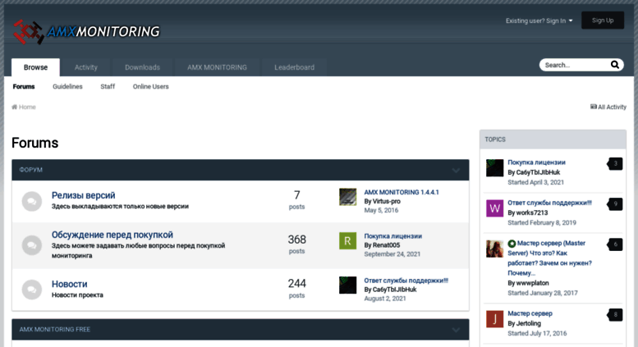Select Staff in the sub-navigation
The image size is (638, 347).
tap(108, 87)
